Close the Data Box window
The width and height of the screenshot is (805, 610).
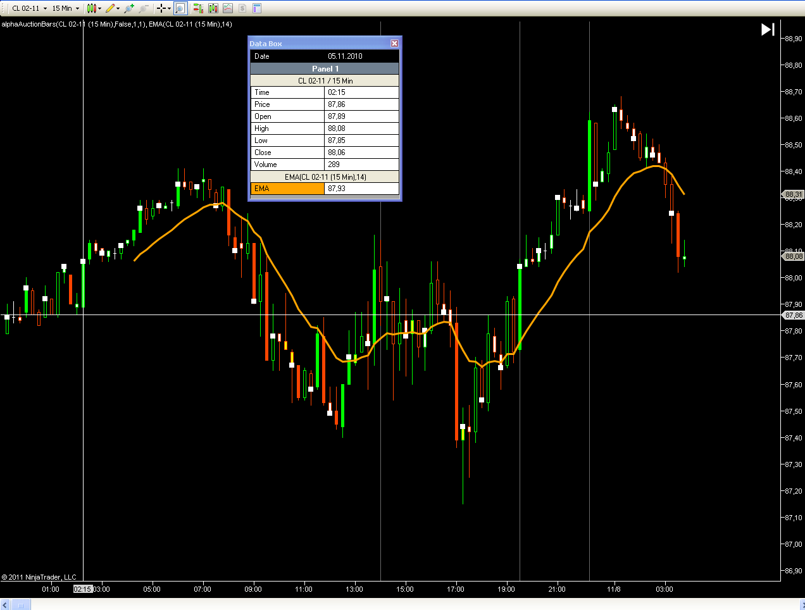tap(394, 44)
